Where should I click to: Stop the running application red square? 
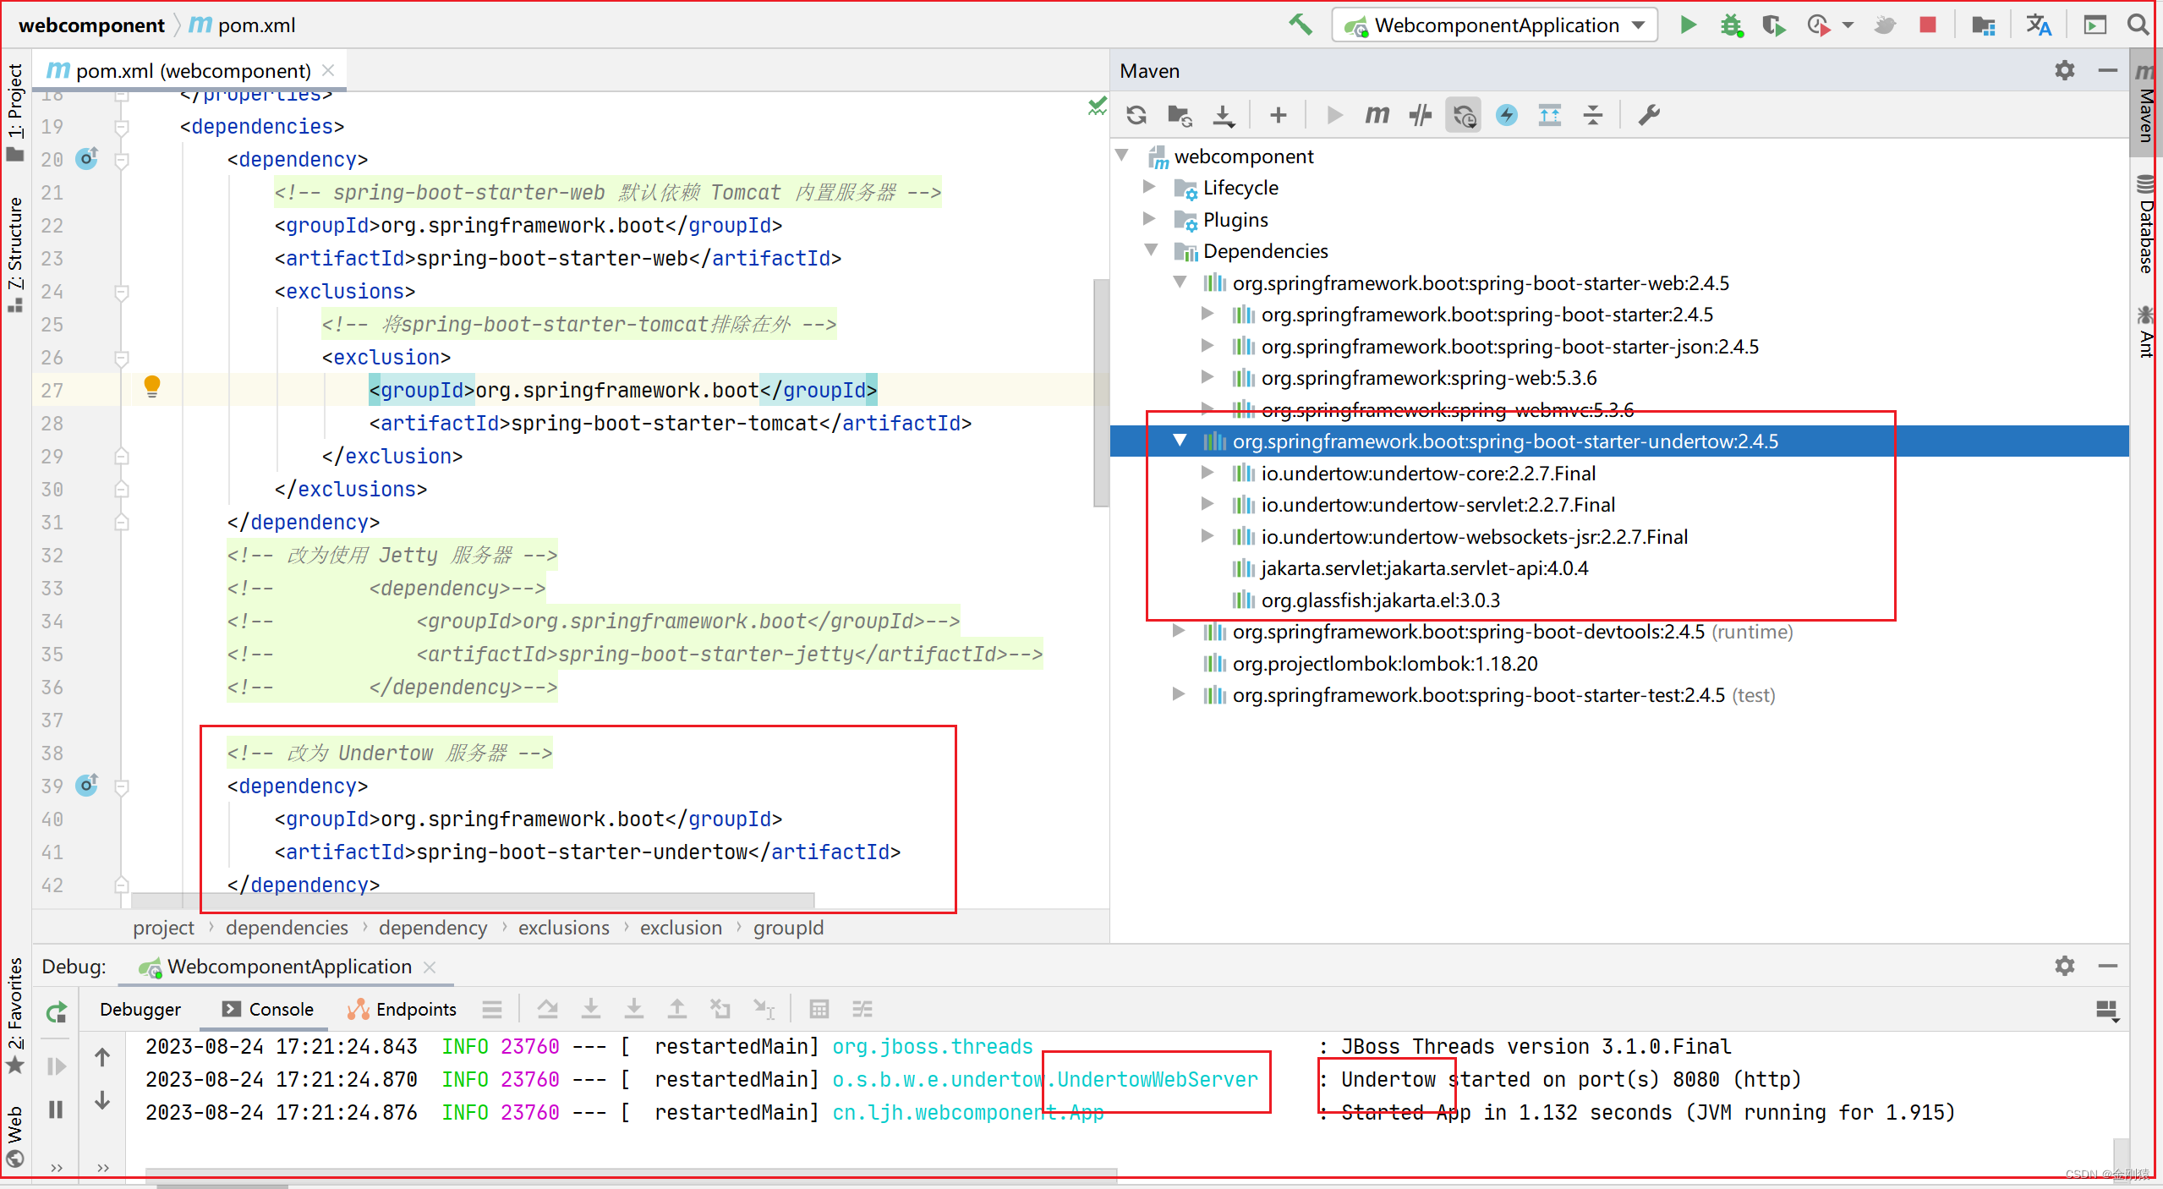point(1928,25)
